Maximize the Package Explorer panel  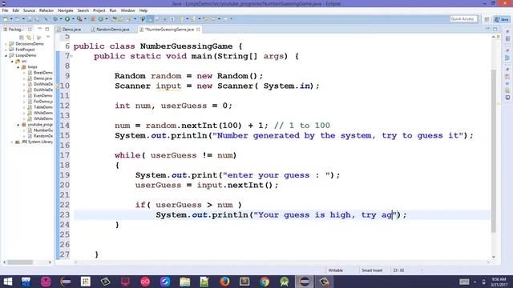tap(47, 29)
